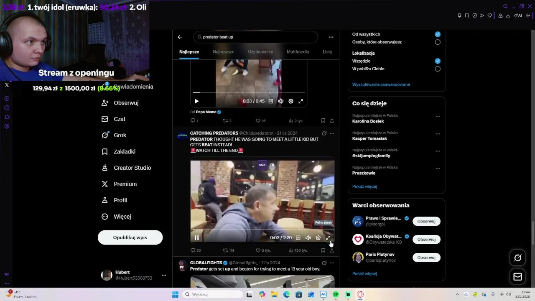Open the Windows Start menu
Screen dimensions: 535x301
pyautogui.click(x=175, y=294)
